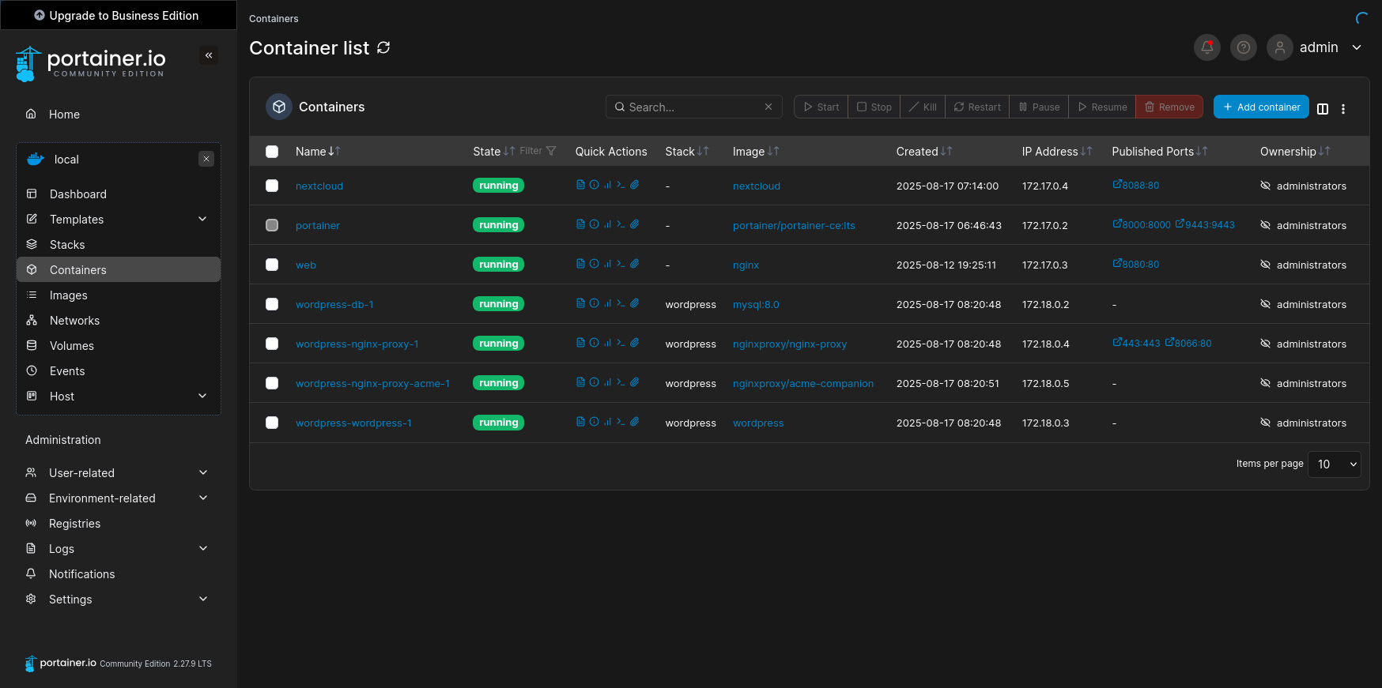Open the table settings three-dots menu

[1343, 109]
